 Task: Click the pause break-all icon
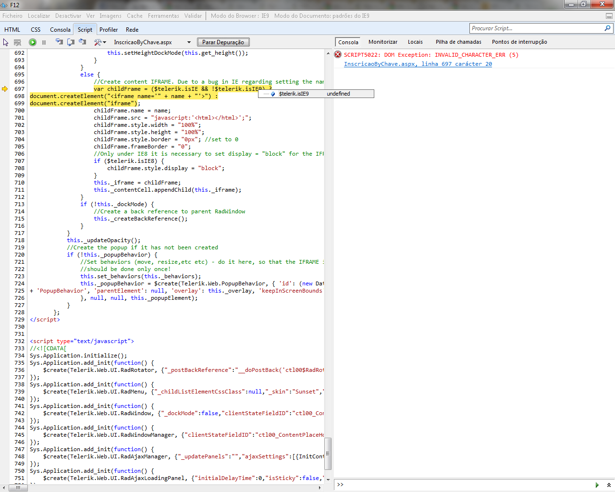[44, 42]
